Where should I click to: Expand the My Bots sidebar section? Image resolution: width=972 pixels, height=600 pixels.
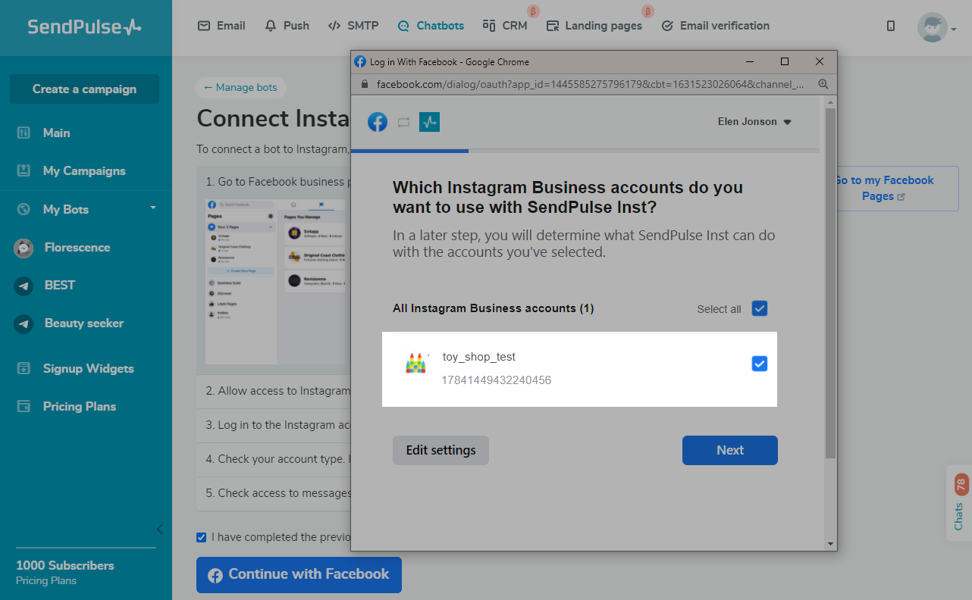[153, 208]
